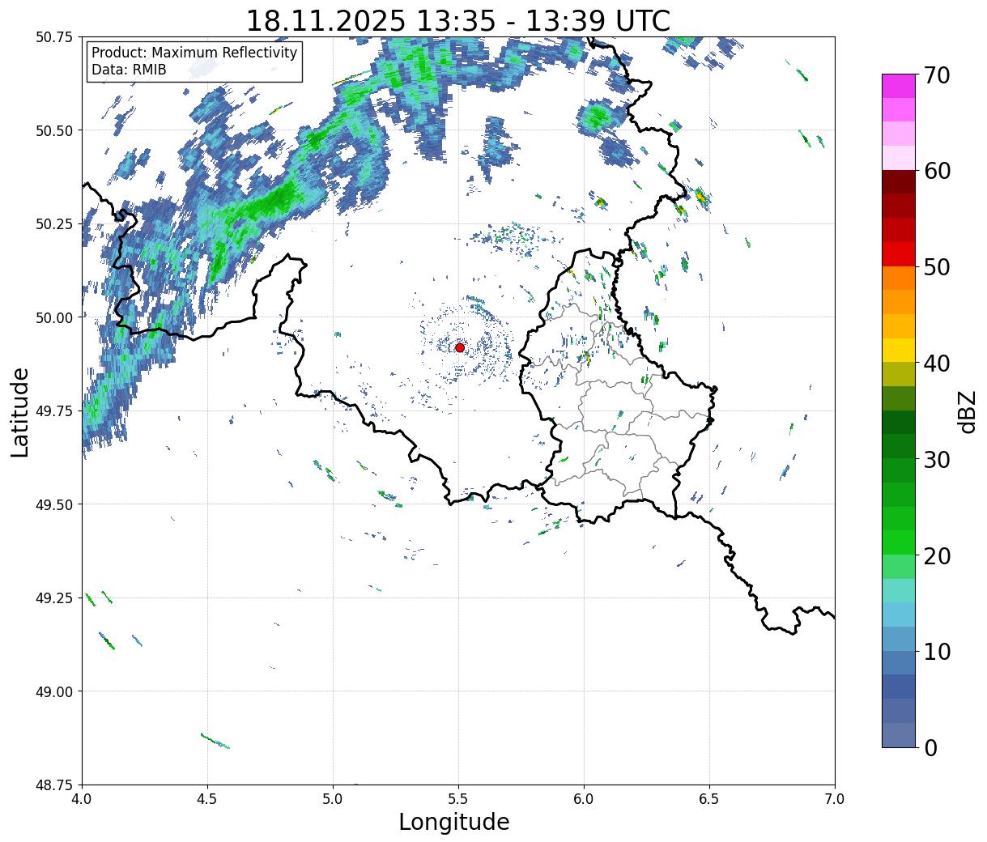Click longitude tick label 5.5
The width and height of the screenshot is (987, 842).
coord(458,798)
